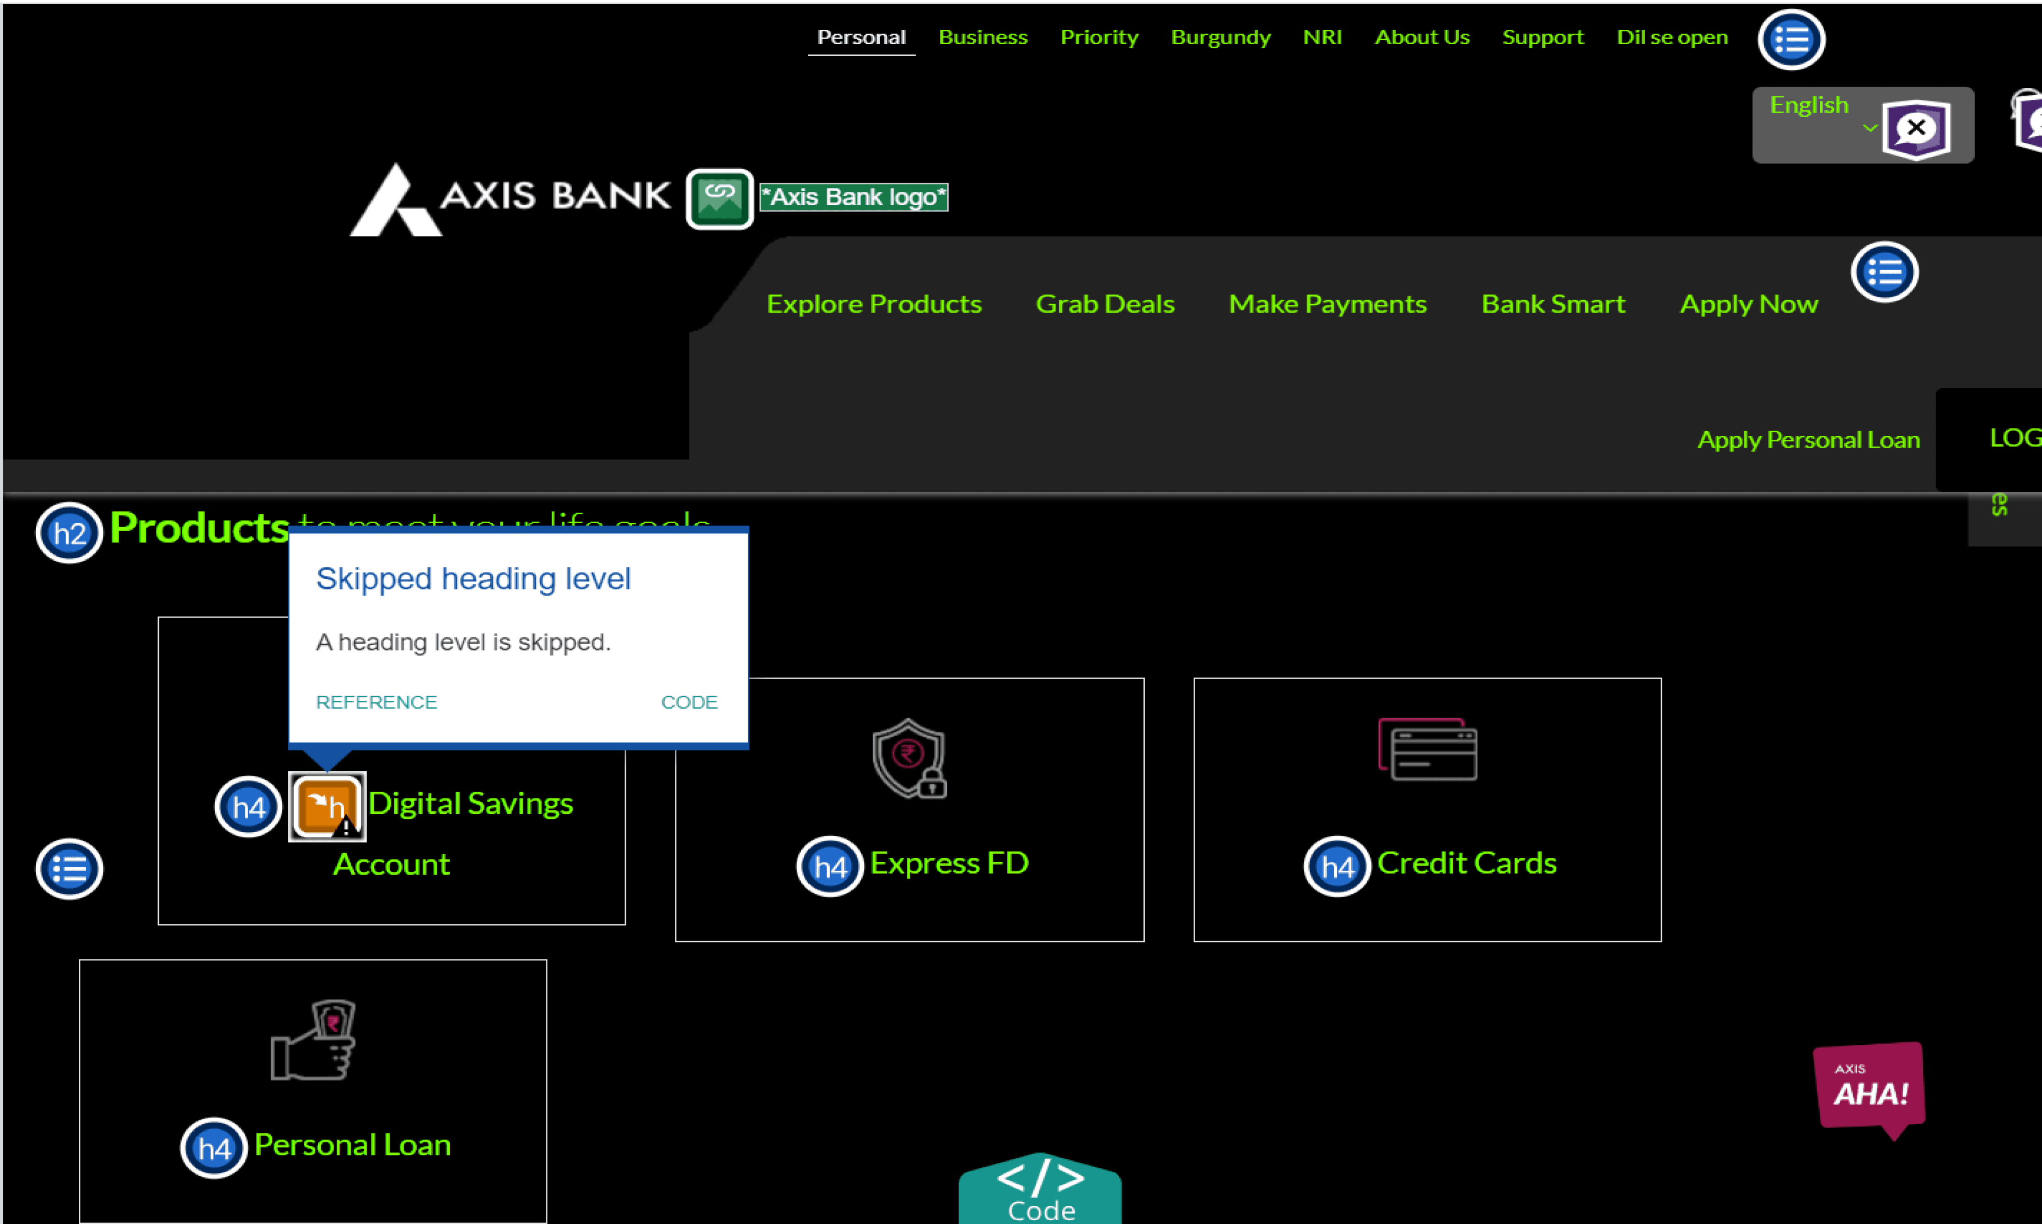The image size is (2042, 1224).
Task: Click CODE in the skipped heading tooltip
Action: pyautogui.click(x=690, y=702)
